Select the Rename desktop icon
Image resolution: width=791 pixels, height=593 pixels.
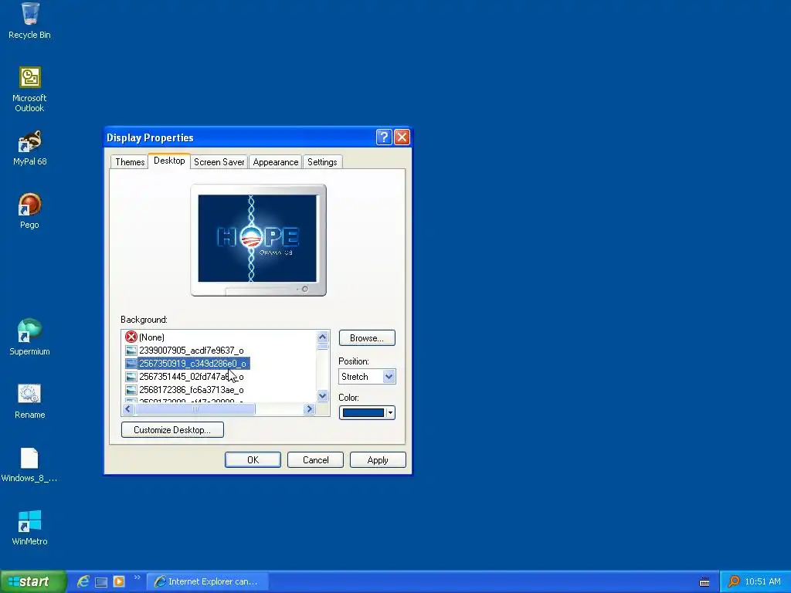pyautogui.click(x=29, y=402)
